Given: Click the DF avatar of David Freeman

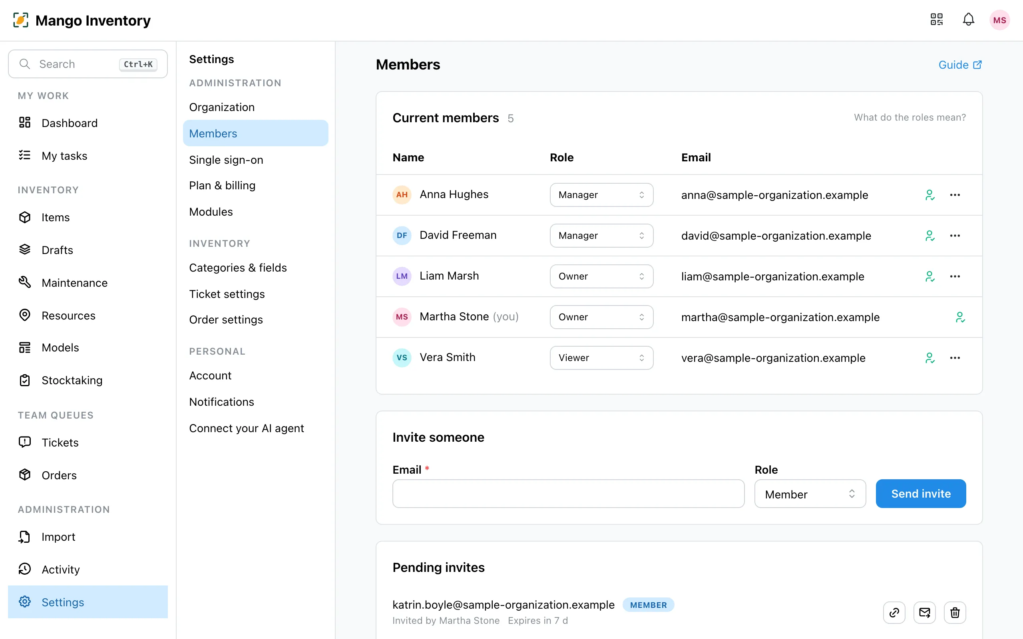Looking at the screenshot, I should click(x=402, y=235).
